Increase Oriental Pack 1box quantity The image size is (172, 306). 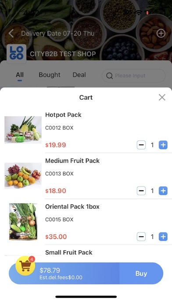163,237
